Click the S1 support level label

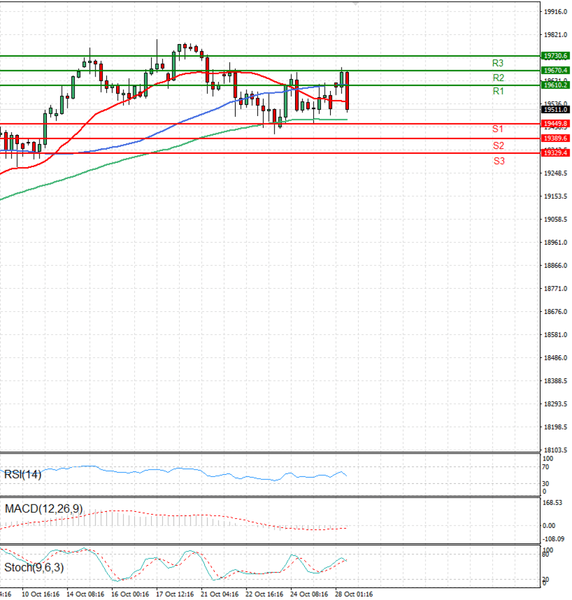click(498, 129)
